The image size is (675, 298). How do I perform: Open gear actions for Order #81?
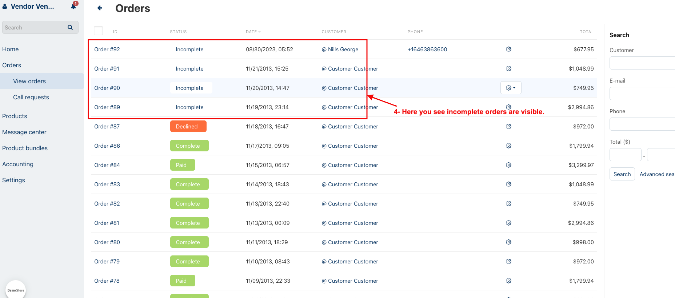(508, 223)
